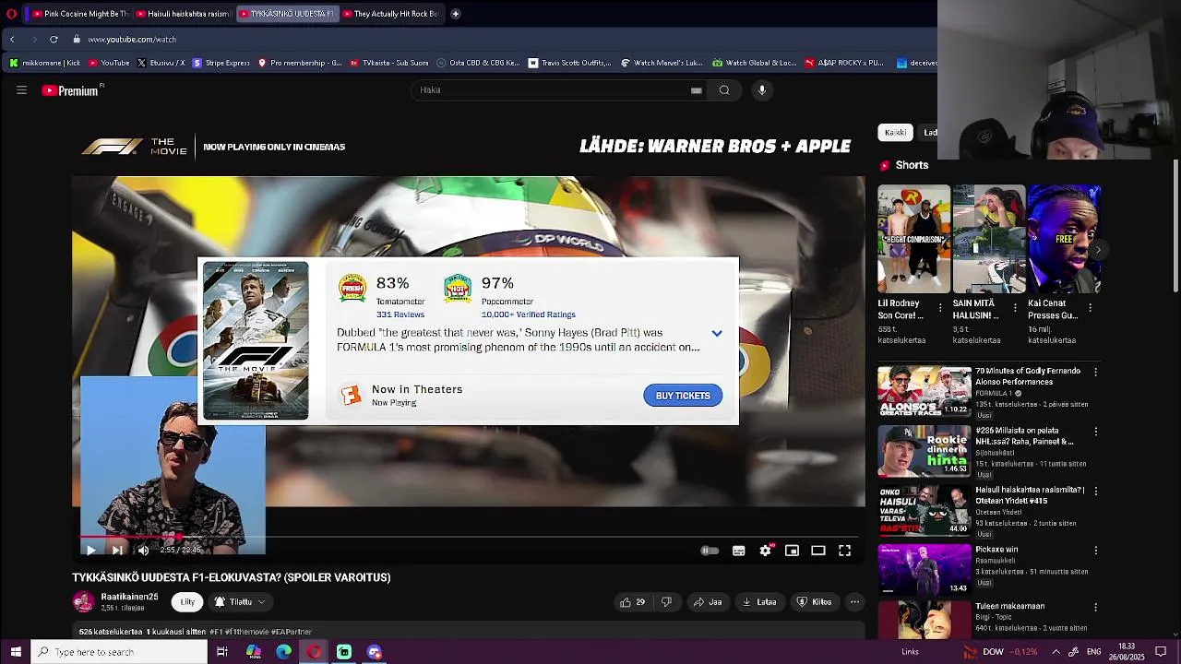The height and width of the screenshot is (664, 1181).
Task: Go to the YouTube Premium home logo
Action: pos(70,90)
